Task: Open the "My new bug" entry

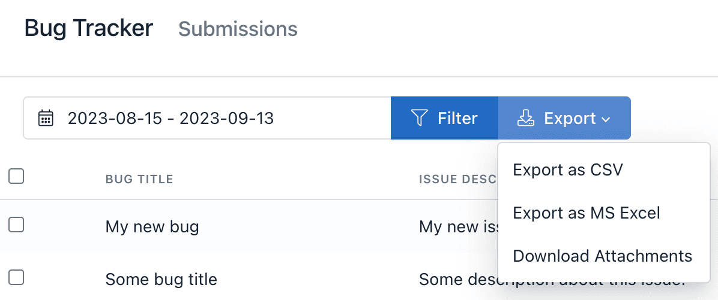Action: [152, 227]
